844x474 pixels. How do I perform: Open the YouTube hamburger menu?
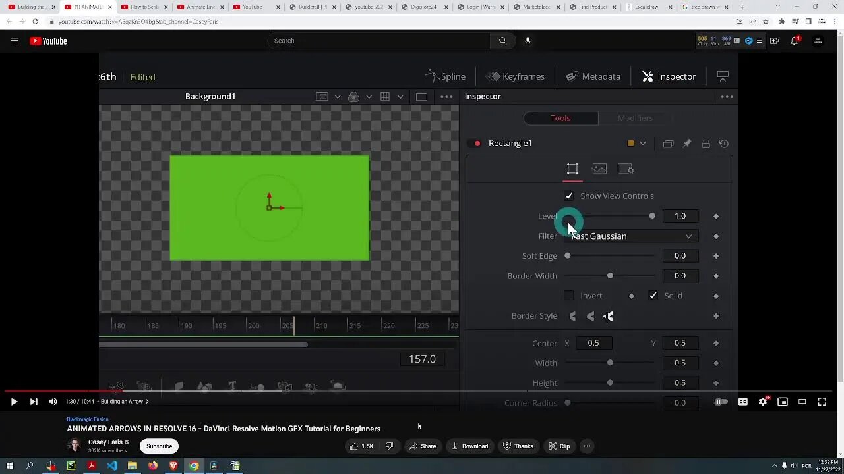(15, 41)
